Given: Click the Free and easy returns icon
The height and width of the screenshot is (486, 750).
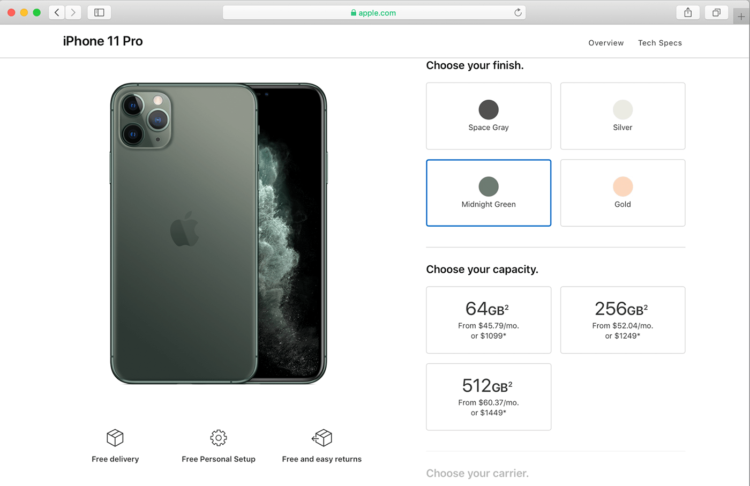Looking at the screenshot, I should pyautogui.click(x=322, y=438).
